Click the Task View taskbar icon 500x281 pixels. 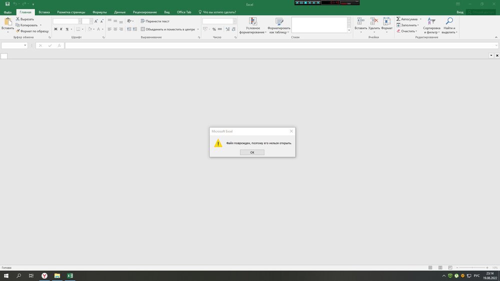pos(31,275)
